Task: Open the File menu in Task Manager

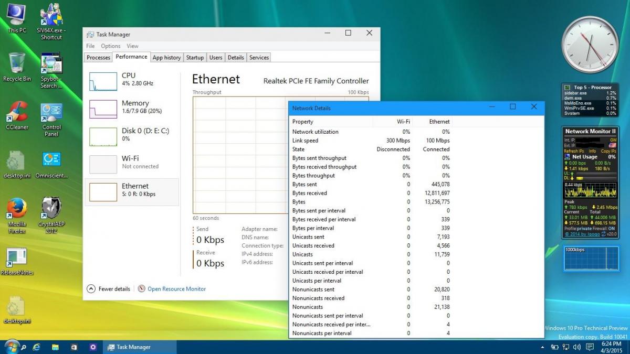Action: pos(90,46)
